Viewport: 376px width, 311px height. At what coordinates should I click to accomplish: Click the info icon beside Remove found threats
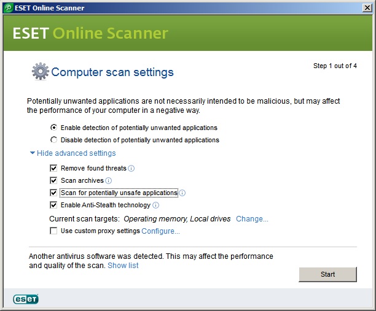click(x=131, y=169)
